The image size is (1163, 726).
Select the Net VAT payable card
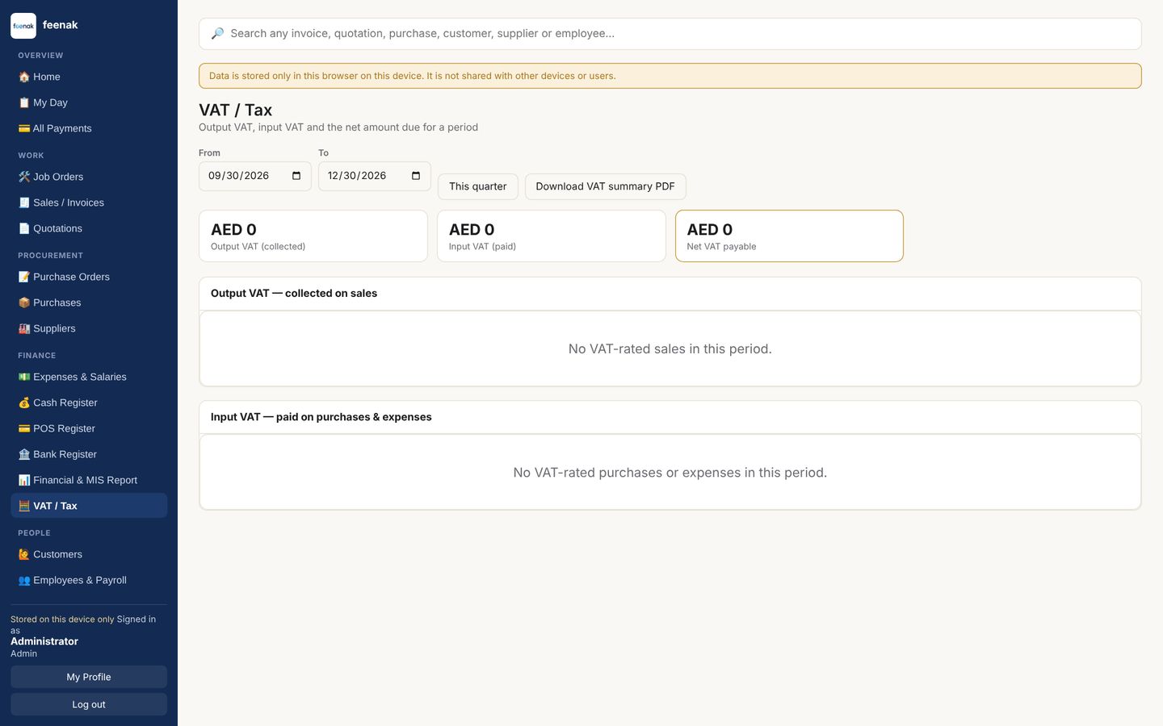click(x=789, y=236)
